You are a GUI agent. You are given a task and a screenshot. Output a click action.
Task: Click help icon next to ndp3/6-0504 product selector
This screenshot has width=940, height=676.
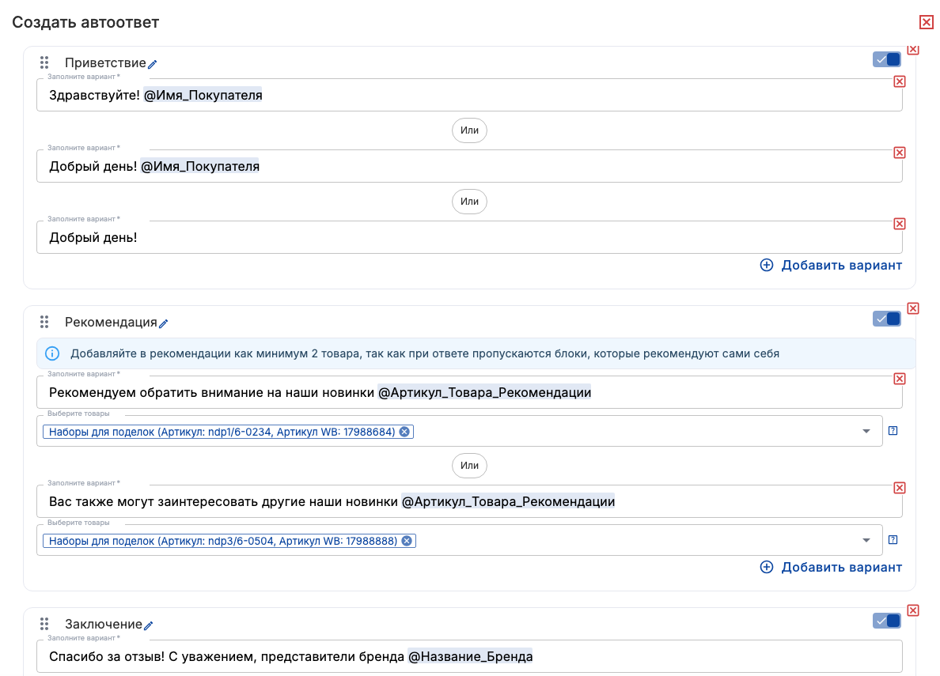pos(893,540)
